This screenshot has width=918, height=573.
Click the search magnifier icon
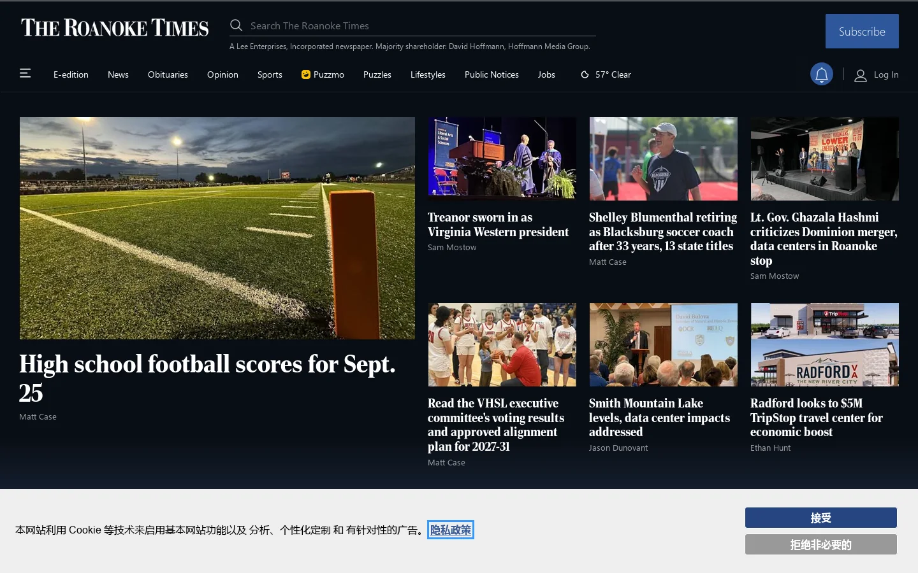(237, 25)
